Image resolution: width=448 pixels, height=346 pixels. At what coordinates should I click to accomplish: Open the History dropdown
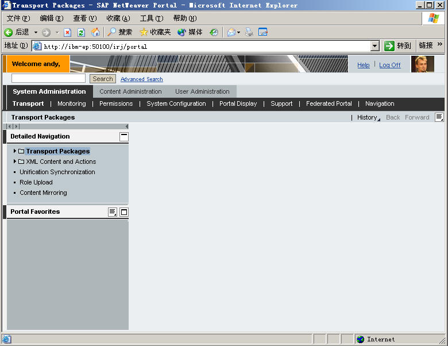pyautogui.click(x=369, y=117)
